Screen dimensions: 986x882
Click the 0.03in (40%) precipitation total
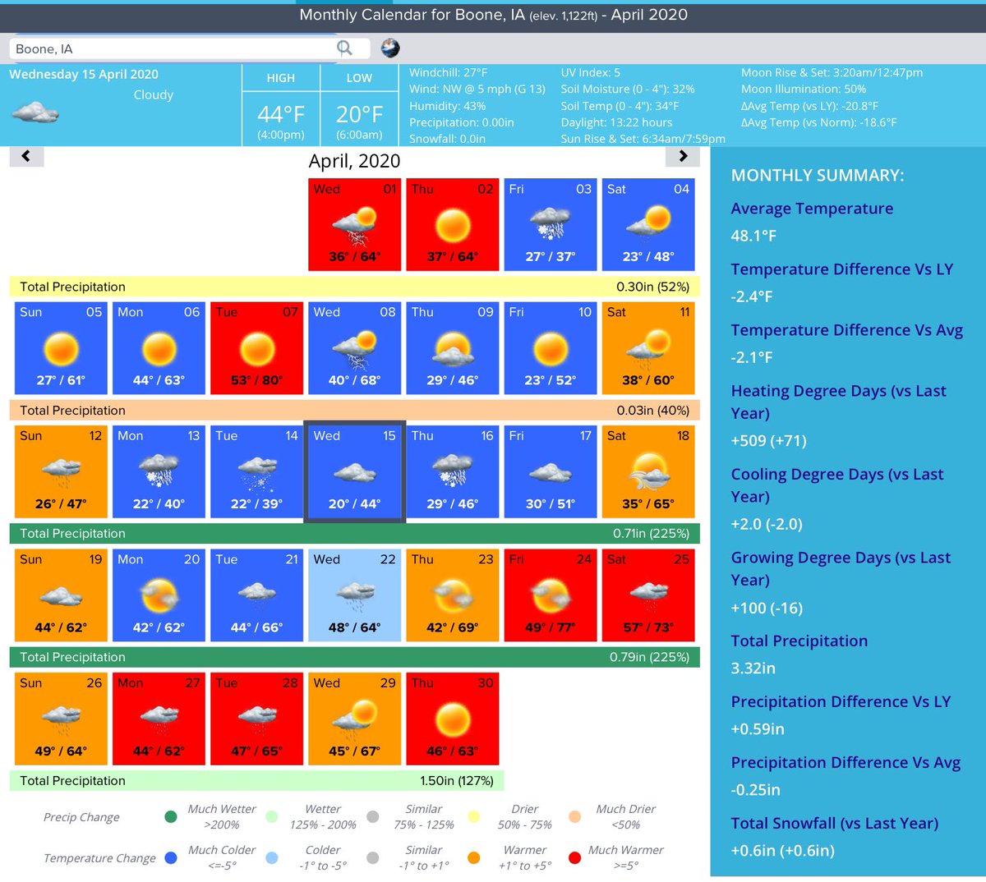click(x=652, y=410)
